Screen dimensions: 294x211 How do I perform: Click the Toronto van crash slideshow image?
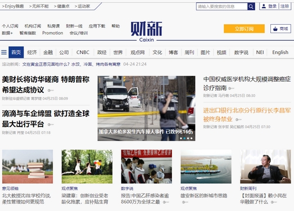pos(146,109)
